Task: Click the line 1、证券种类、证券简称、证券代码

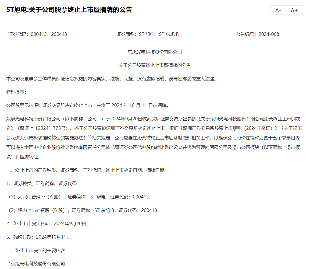Action: click(x=41, y=183)
